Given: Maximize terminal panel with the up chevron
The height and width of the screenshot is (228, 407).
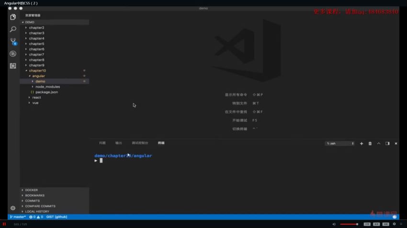Looking at the screenshot, I should click(379, 144).
